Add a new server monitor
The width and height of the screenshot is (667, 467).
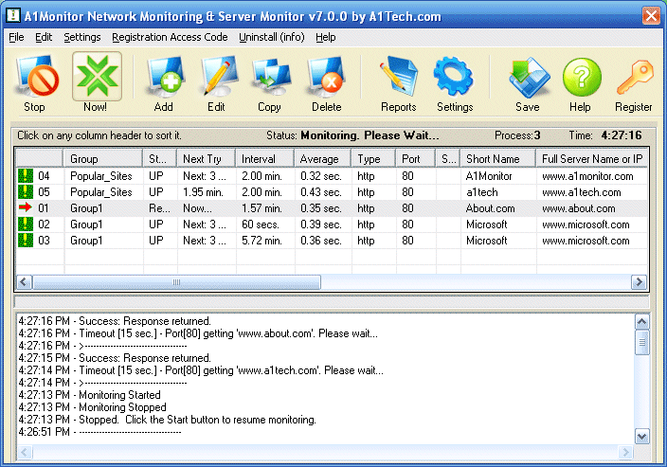click(163, 82)
